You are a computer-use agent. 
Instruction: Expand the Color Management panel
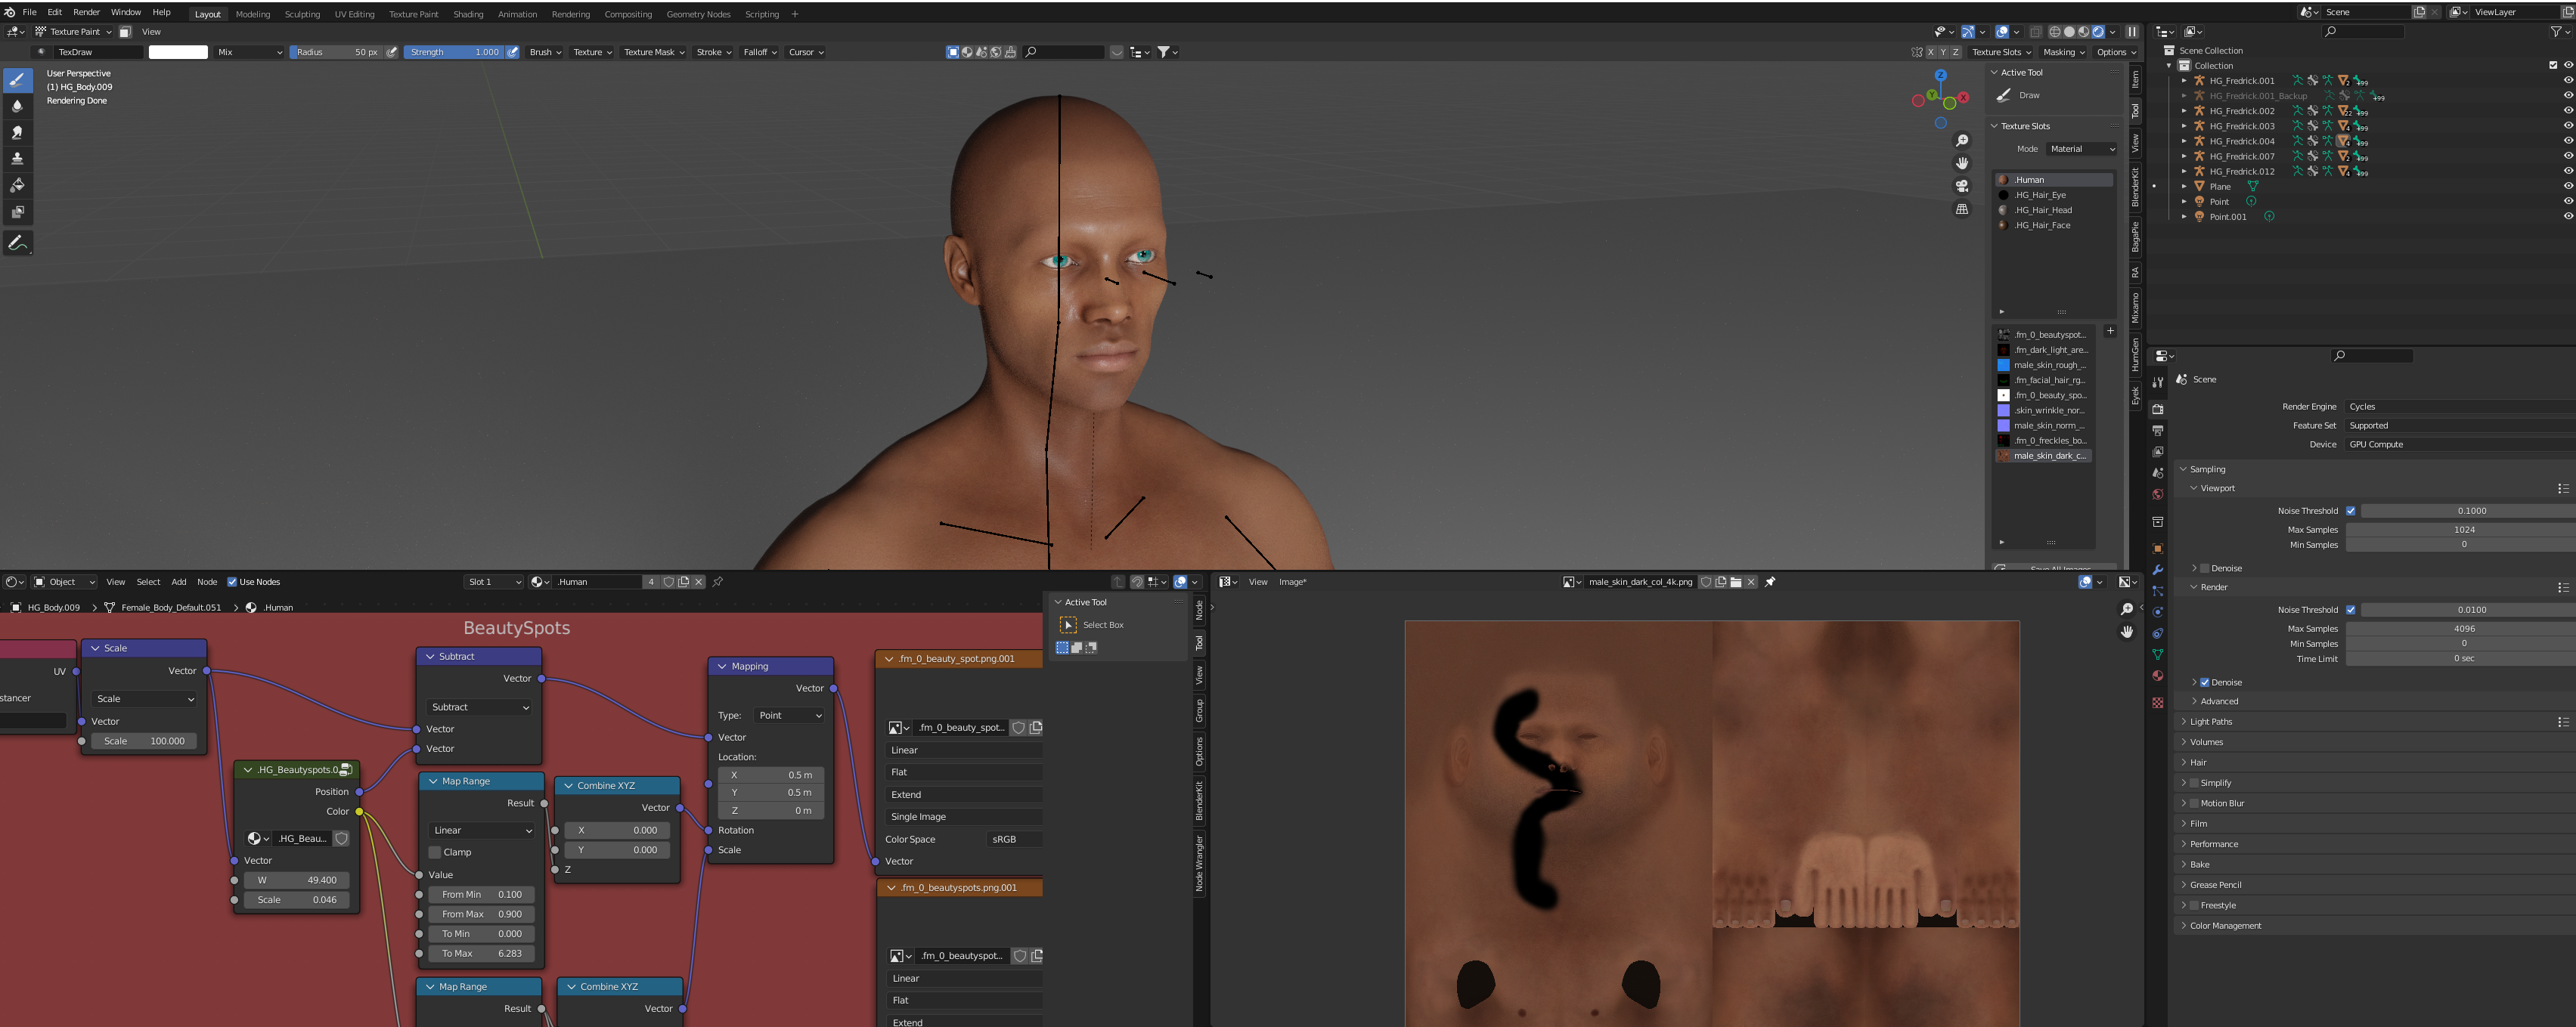pyautogui.click(x=2224, y=926)
